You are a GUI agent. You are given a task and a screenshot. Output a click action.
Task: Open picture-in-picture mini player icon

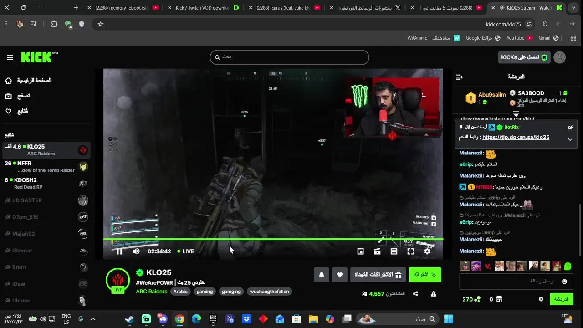click(x=360, y=251)
